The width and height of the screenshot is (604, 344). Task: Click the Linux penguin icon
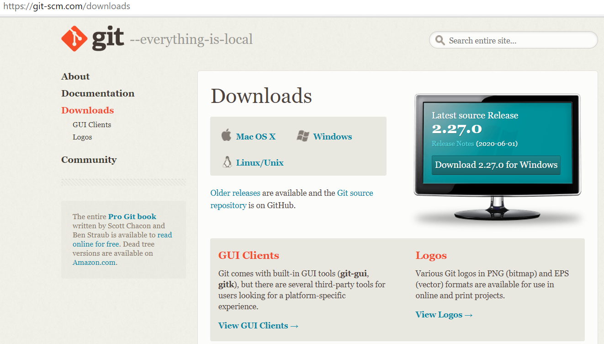tap(227, 162)
